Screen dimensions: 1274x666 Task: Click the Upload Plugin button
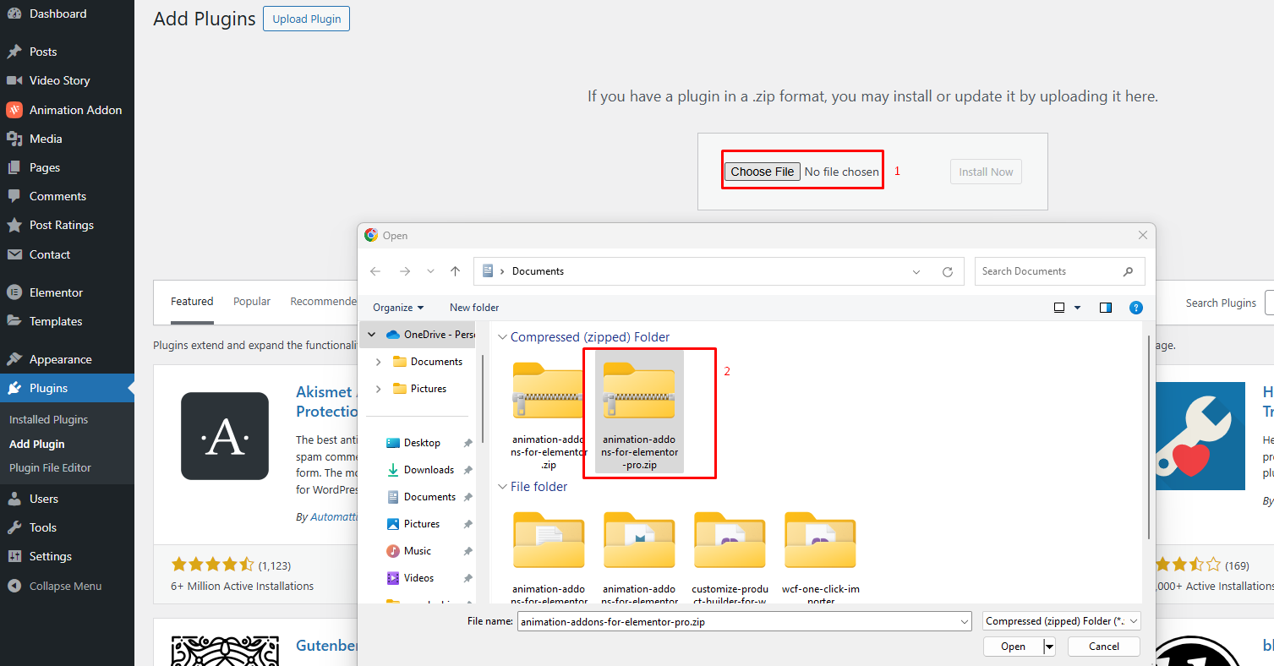[x=306, y=19]
